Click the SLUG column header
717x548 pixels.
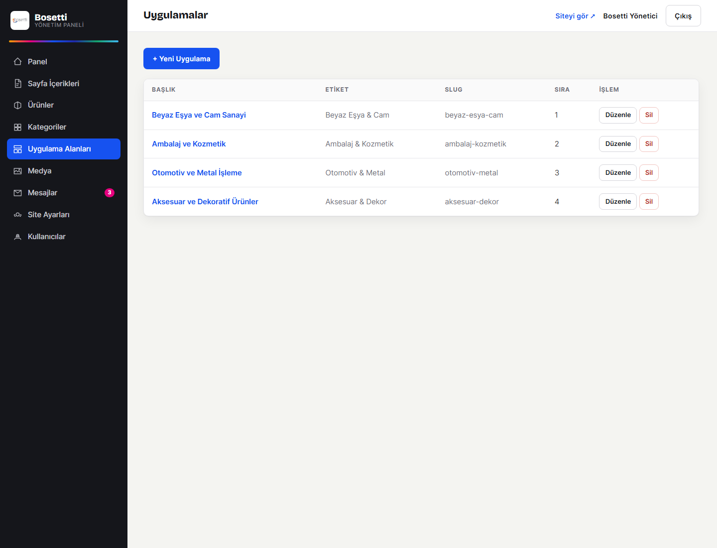[x=454, y=90]
